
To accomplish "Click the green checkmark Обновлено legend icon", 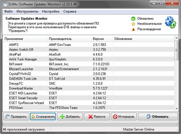I will [x=133, y=19].
